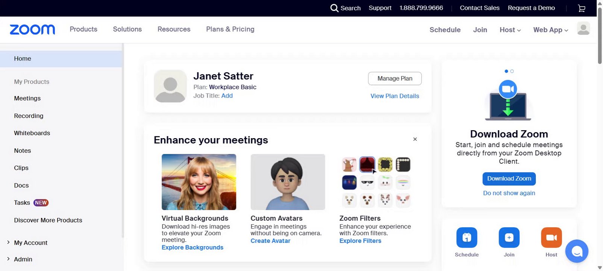
Task: Click the sidebar scrollbar
Action: 123,141
